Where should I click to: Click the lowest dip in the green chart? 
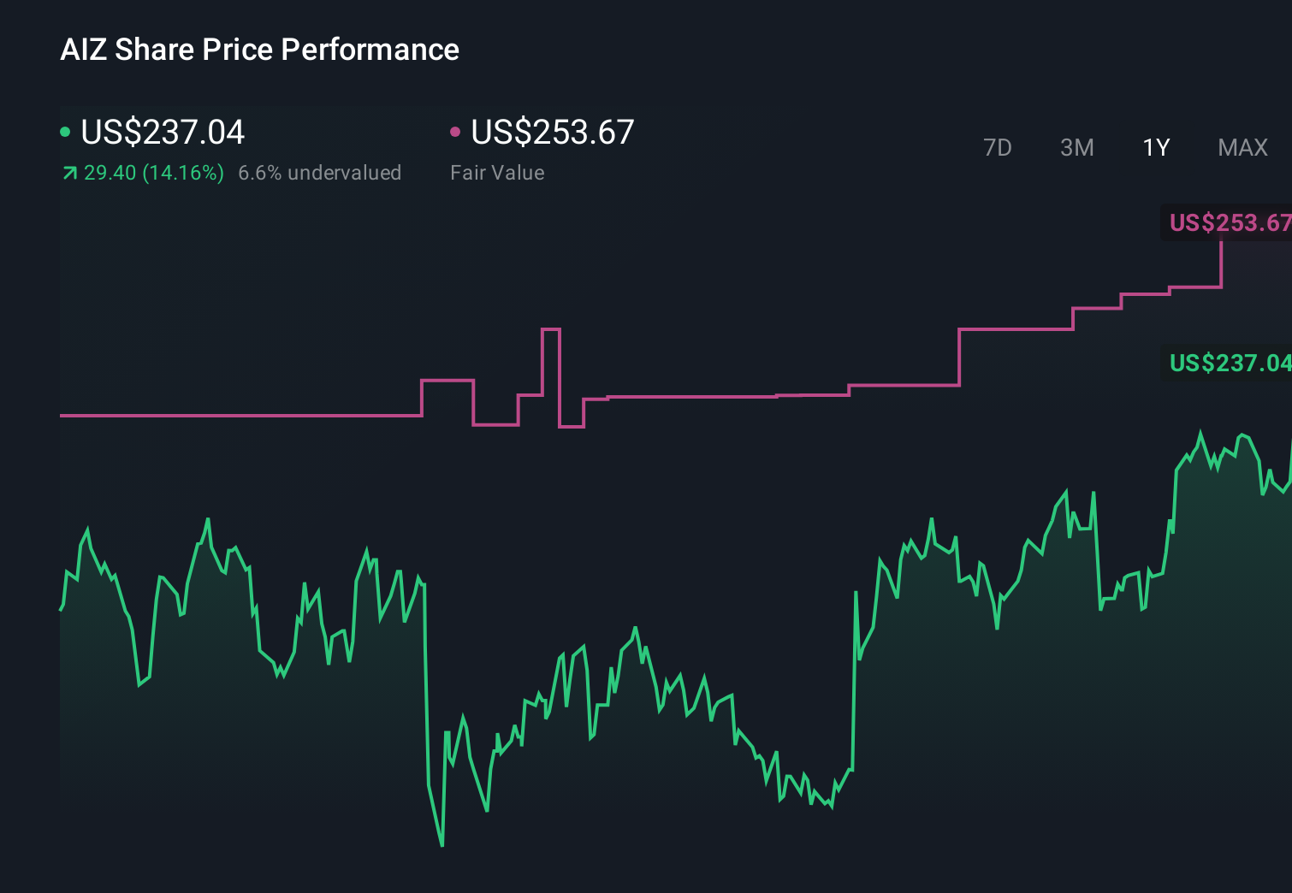point(442,845)
